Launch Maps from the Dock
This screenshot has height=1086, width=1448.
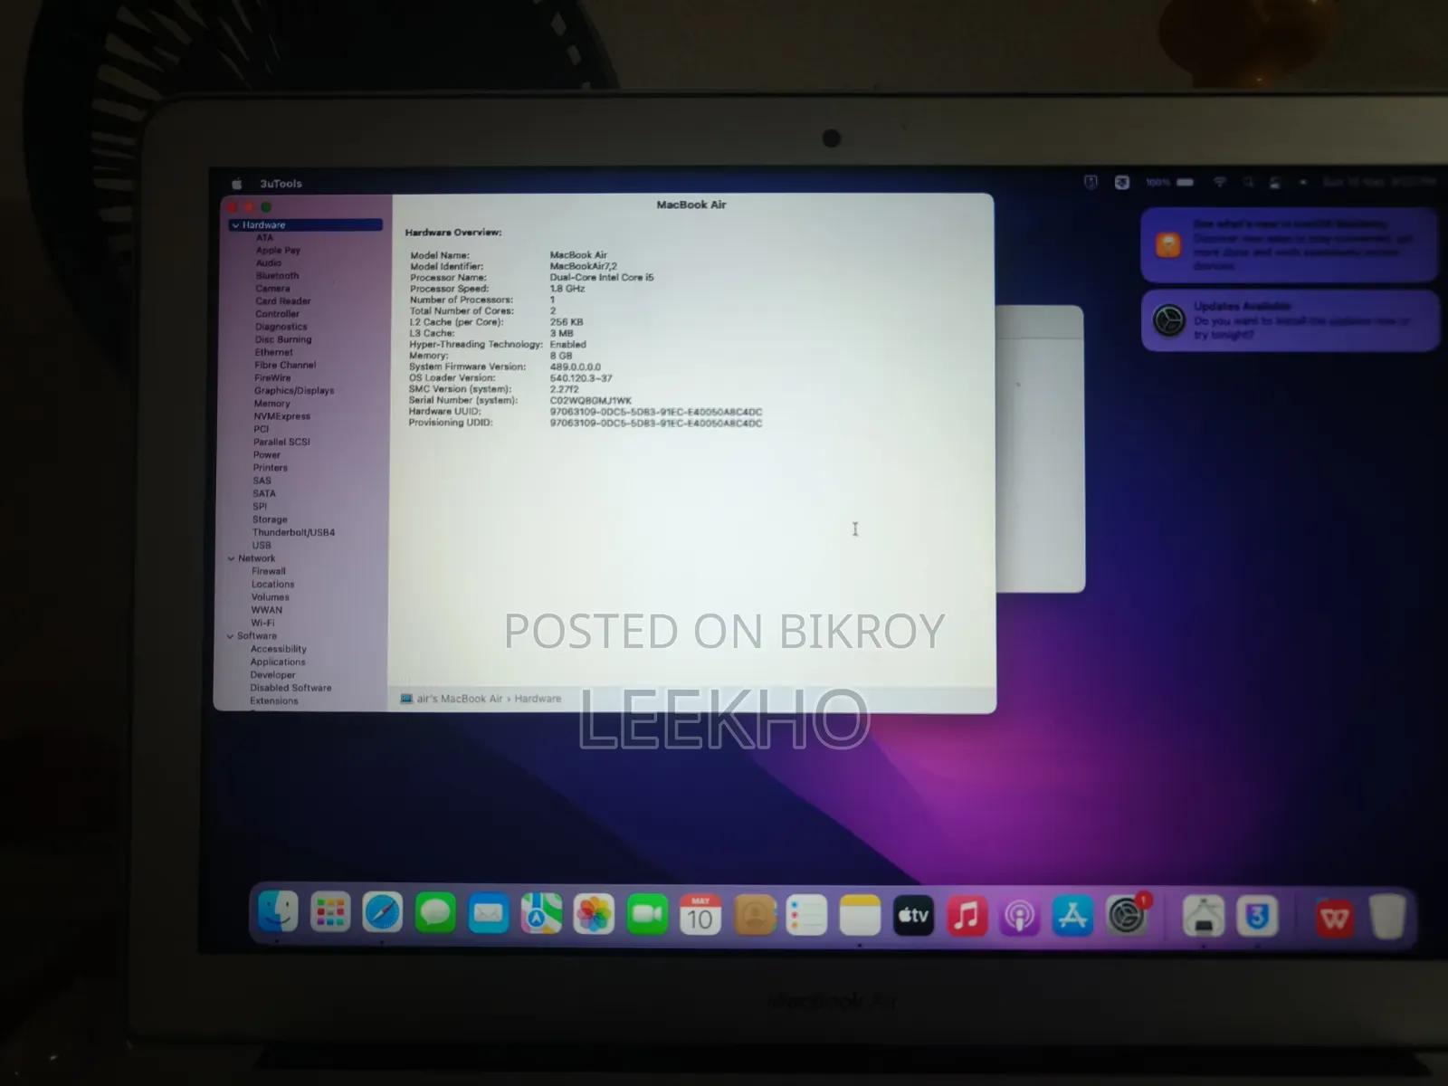pyautogui.click(x=541, y=914)
